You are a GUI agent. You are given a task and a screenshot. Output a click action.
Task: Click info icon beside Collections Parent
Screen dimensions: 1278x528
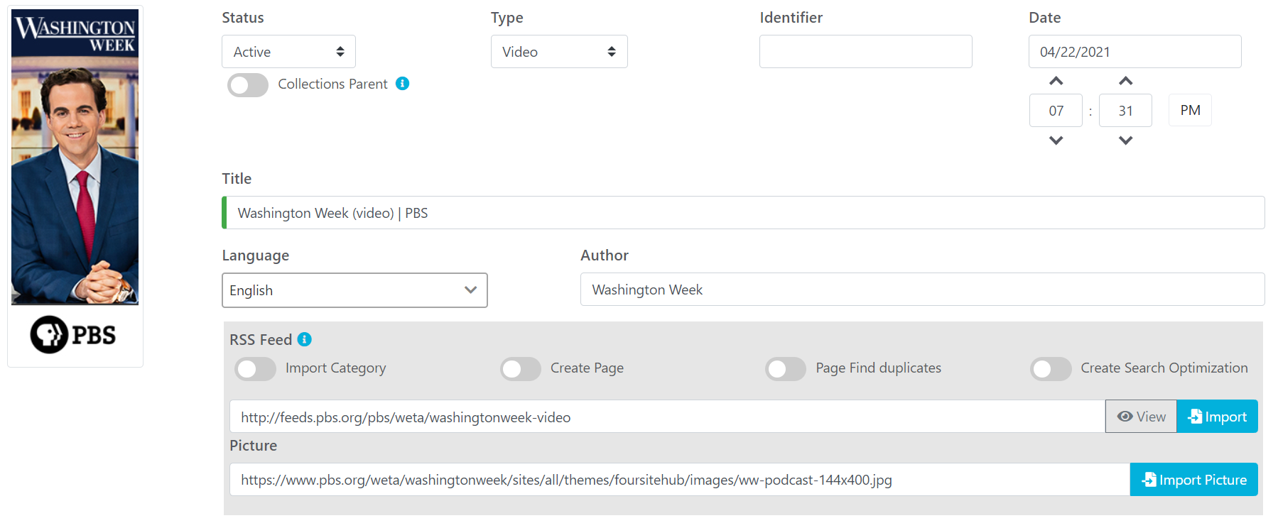click(402, 84)
